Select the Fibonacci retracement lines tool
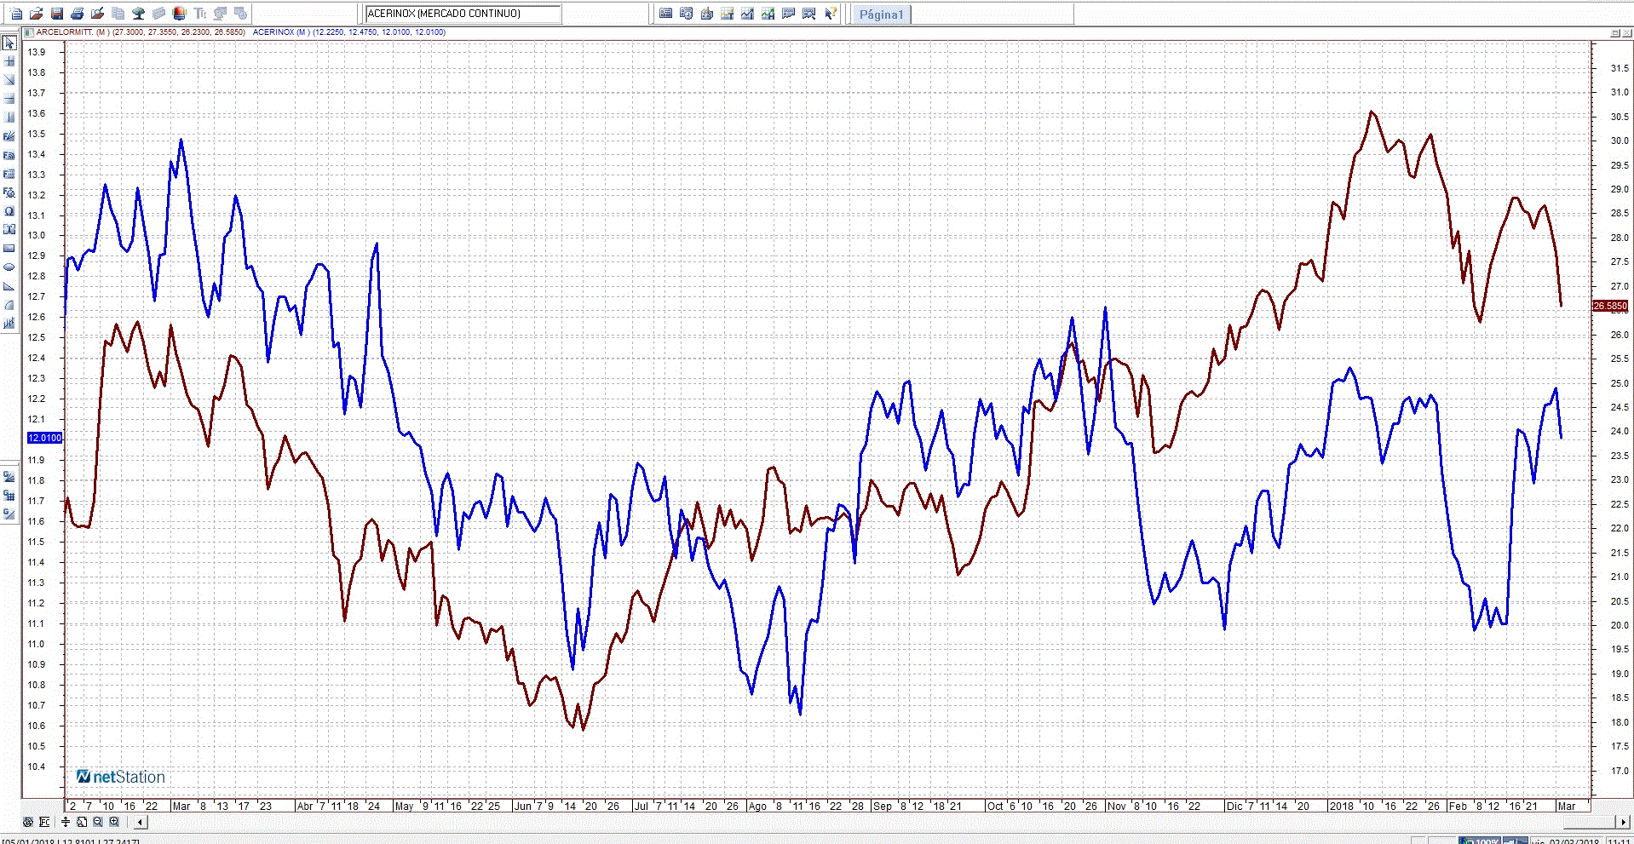This screenshot has height=844, width=1634. 9,174
